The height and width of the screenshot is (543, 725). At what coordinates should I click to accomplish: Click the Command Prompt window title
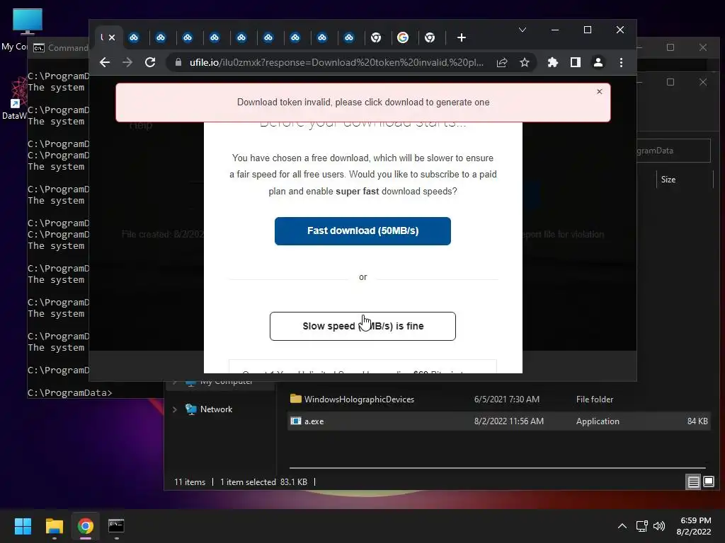(67, 47)
